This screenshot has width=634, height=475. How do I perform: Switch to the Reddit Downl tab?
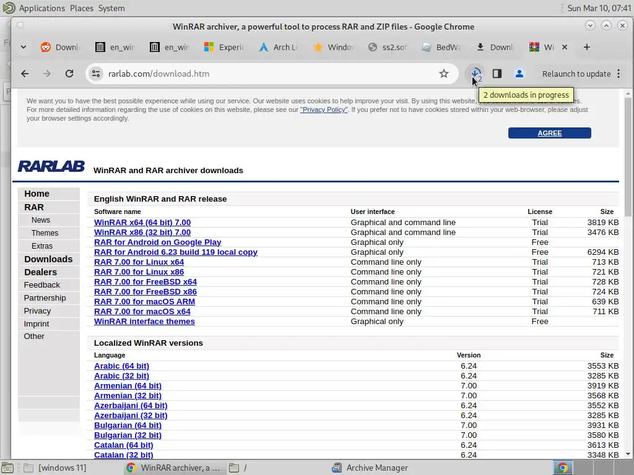point(61,47)
